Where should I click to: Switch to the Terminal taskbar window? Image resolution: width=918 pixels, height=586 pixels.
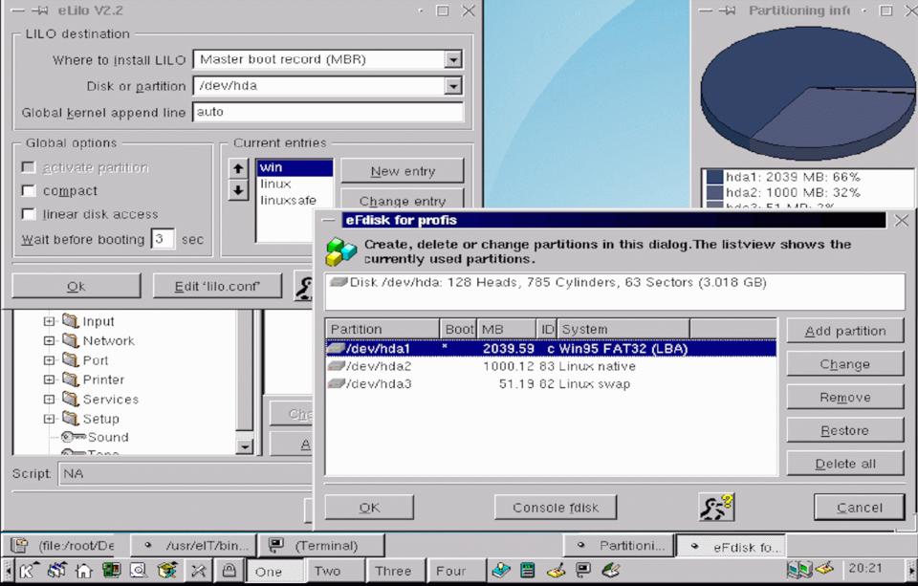coord(321,546)
